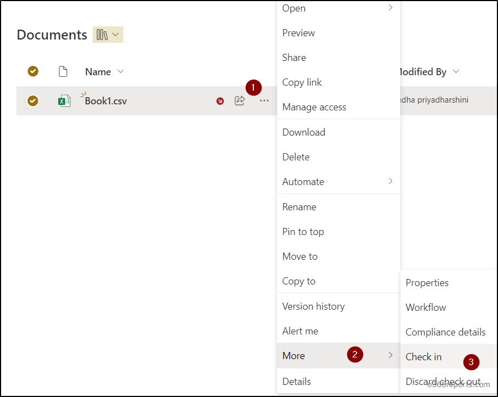Select Pin to top menu item
Viewport: 498px width, 397px height.
338,232
